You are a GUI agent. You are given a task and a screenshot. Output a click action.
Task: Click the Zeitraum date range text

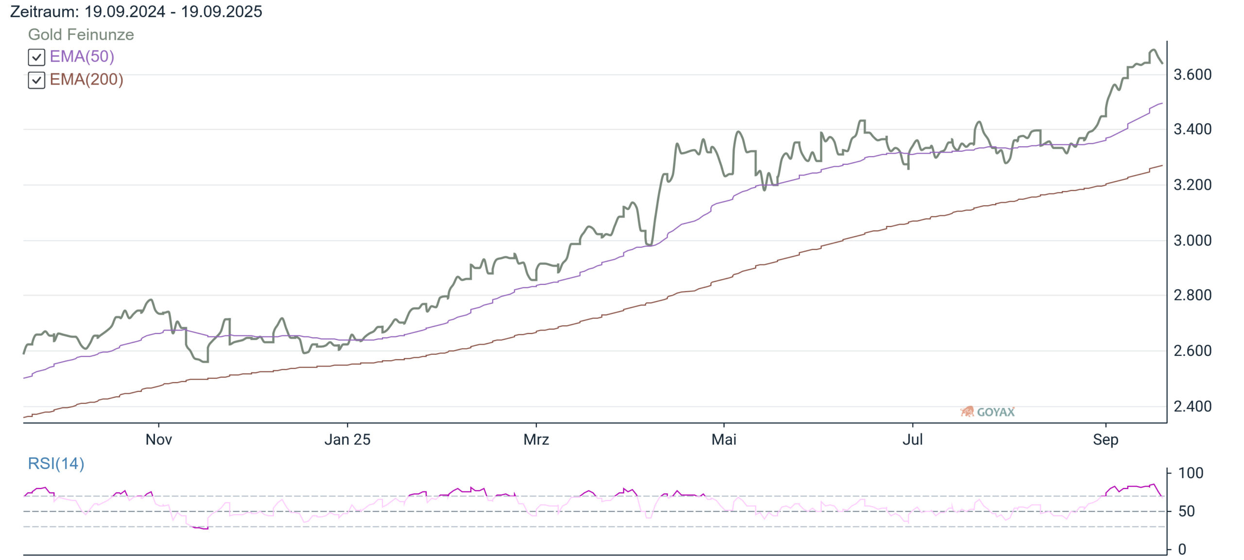pos(136,11)
